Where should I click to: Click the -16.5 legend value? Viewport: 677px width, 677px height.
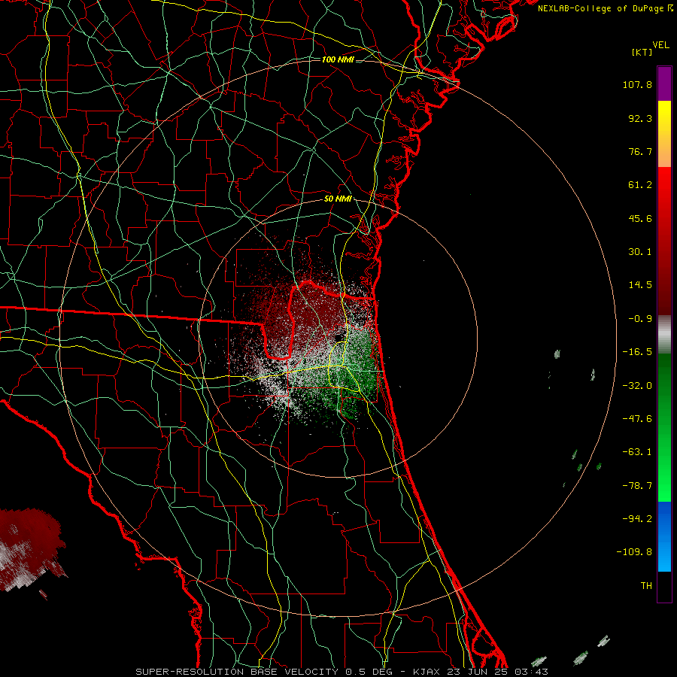tap(637, 352)
